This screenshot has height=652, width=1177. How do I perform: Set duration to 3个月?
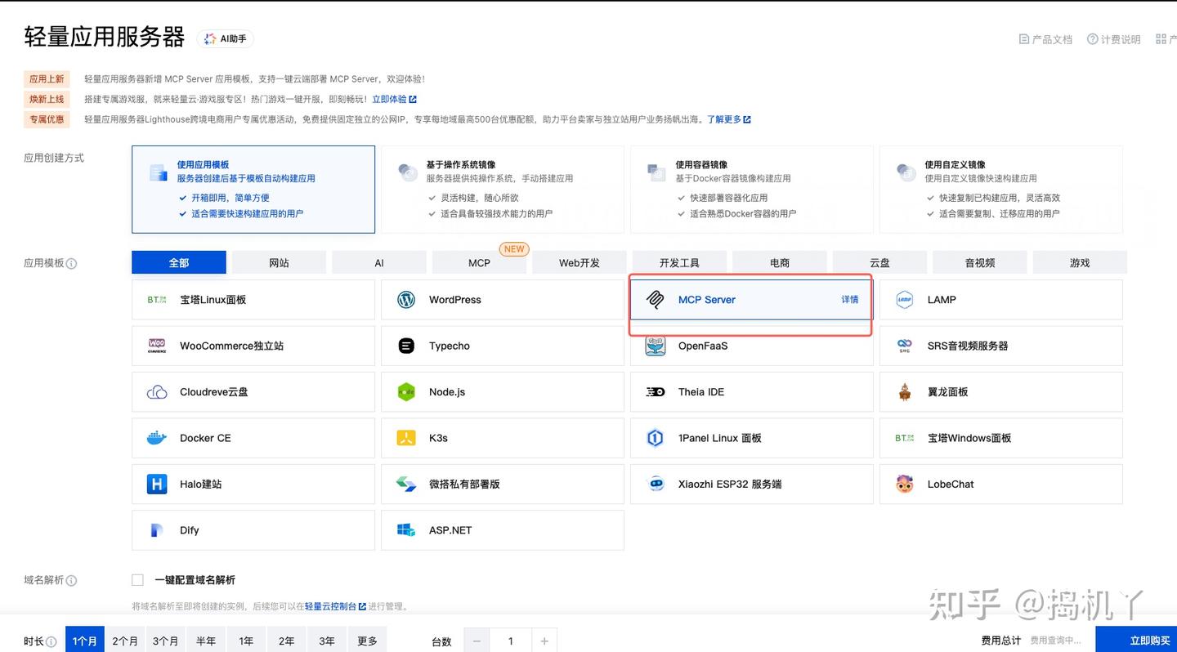coord(166,641)
